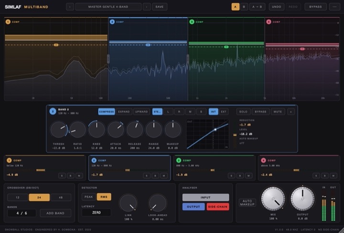Solo band 2 in the editor panel
This screenshot has height=233, width=344.
(243, 112)
